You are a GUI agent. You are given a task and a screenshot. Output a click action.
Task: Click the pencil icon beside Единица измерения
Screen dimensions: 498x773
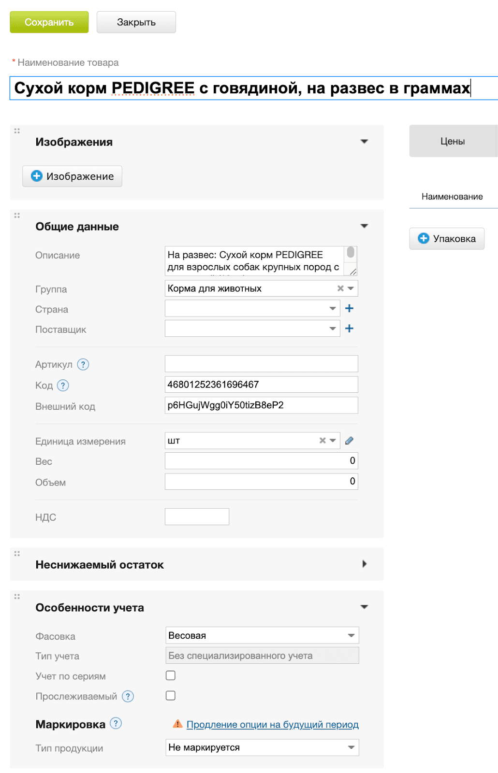coord(349,440)
